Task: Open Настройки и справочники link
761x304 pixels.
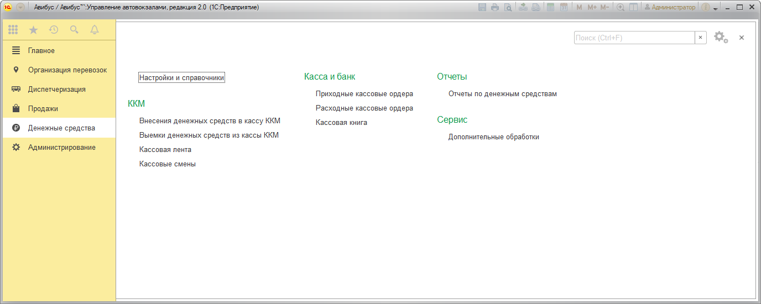Action: [x=181, y=78]
